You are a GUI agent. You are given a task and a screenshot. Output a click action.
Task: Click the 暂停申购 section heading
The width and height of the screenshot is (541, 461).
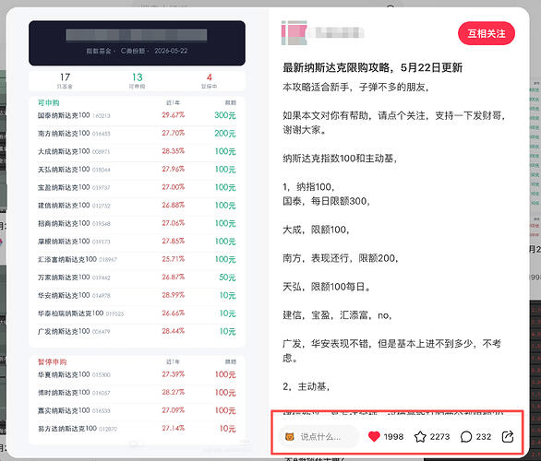[52, 361]
